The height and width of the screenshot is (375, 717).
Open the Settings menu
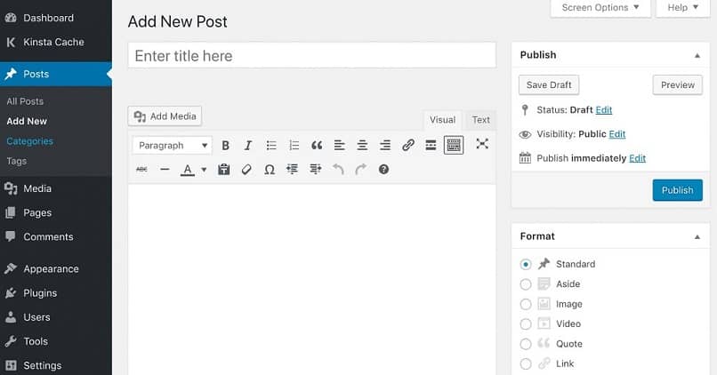[56, 365]
